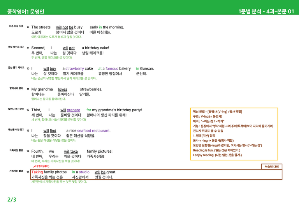Click the line "동사 + -ing → 동명사(명사 역할)"
Image resolution: width=299 pixels, height=212 pixels.
click(x=213, y=141)
